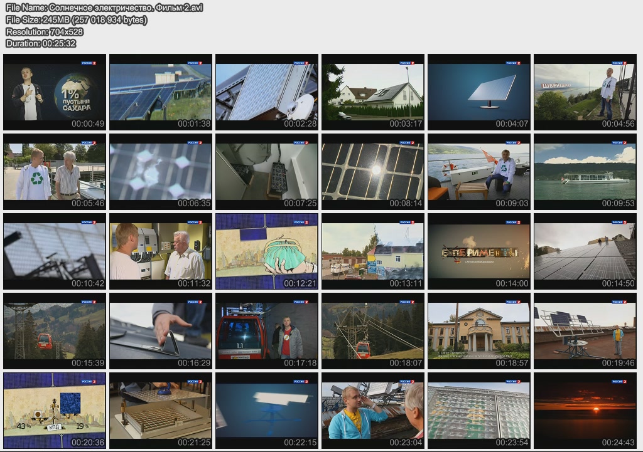Image resolution: width=643 pixels, height=452 pixels.
Task: Click the Duration 00:25:32 text
Action: (x=41, y=43)
